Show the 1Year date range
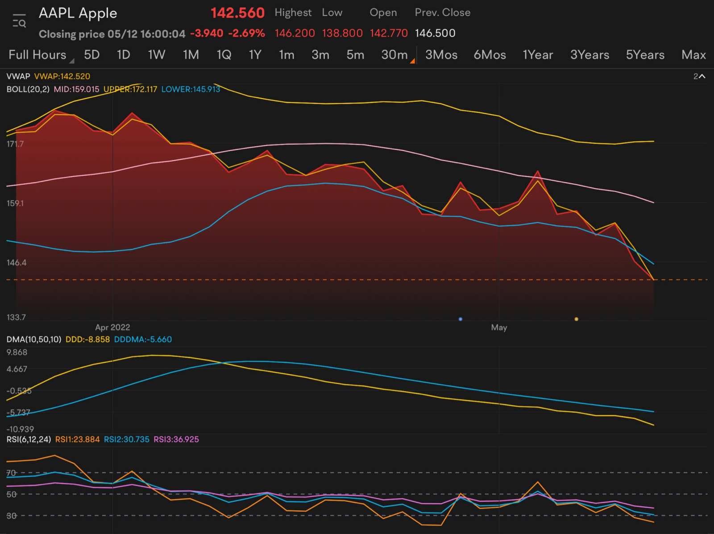Screen dimensions: 714x534 coord(538,55)
